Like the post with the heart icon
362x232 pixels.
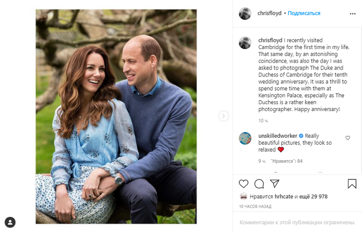point(243,184)
